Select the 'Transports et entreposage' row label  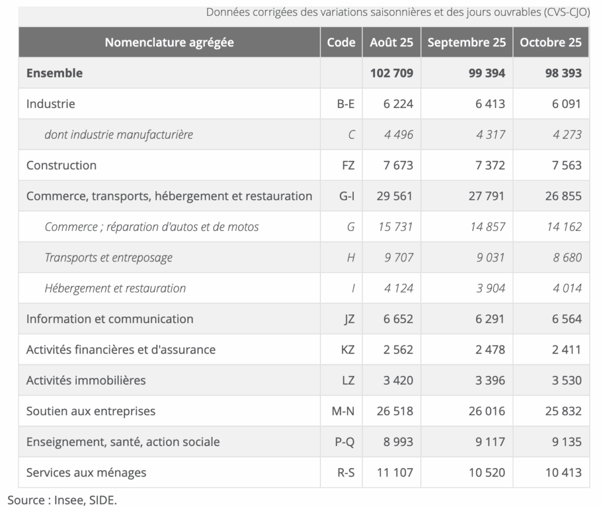pyautogui.click(x=109, y=257)
